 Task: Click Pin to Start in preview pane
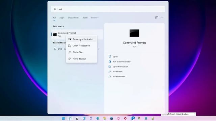click(x=117, y=72)
